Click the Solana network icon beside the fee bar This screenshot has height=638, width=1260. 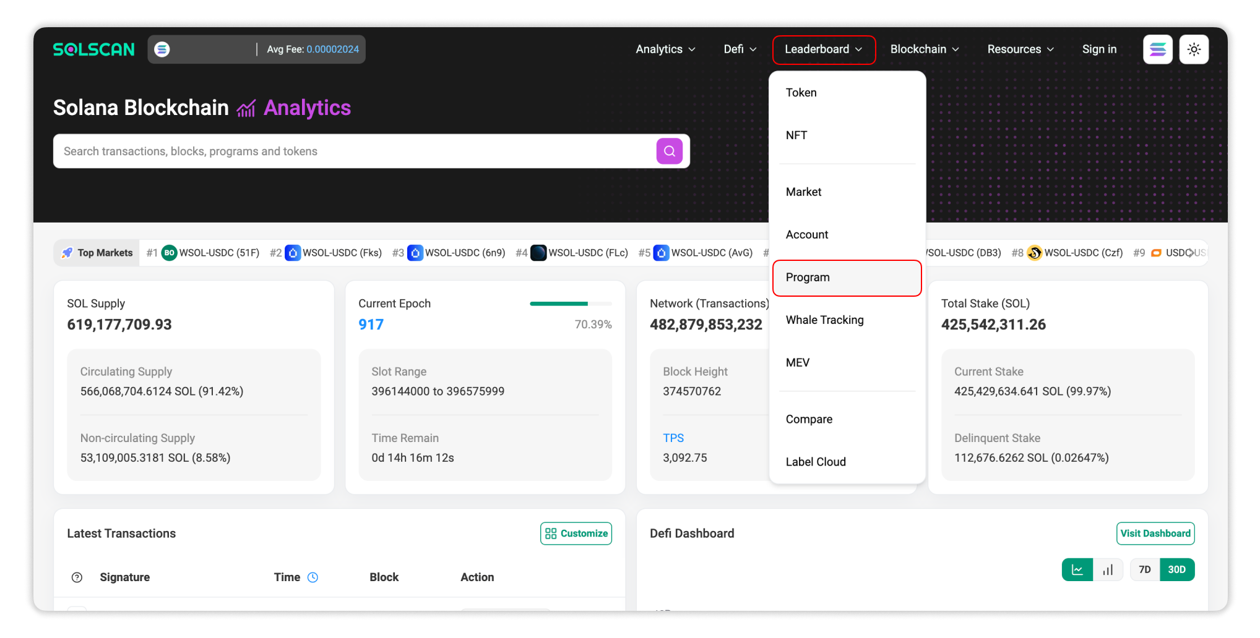click(162, 49)
